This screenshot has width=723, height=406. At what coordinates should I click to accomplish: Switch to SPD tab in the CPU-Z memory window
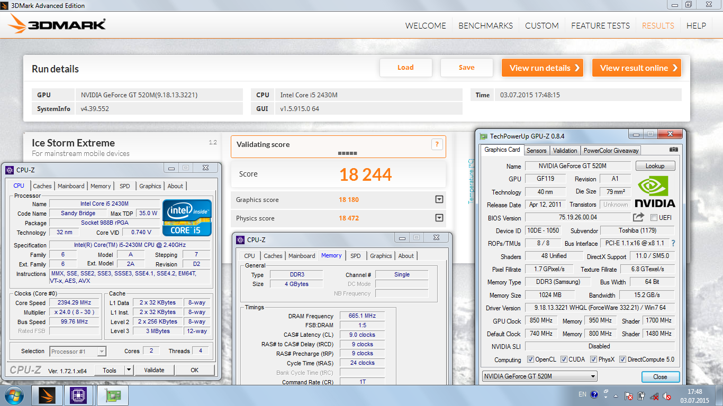pyautogui.click(x=356, y=256)
